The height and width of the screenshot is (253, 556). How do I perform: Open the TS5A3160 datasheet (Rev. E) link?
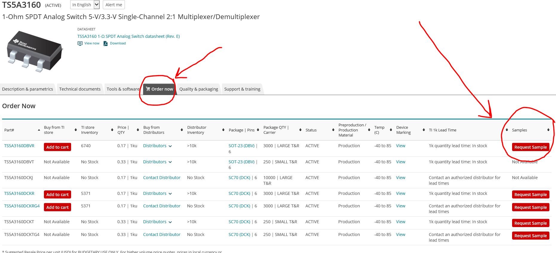[x=128, y=36]
